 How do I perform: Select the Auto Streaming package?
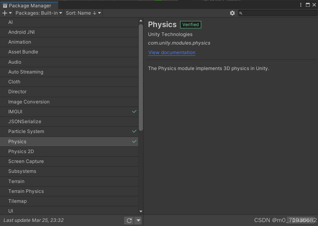(x=69, y=72)
